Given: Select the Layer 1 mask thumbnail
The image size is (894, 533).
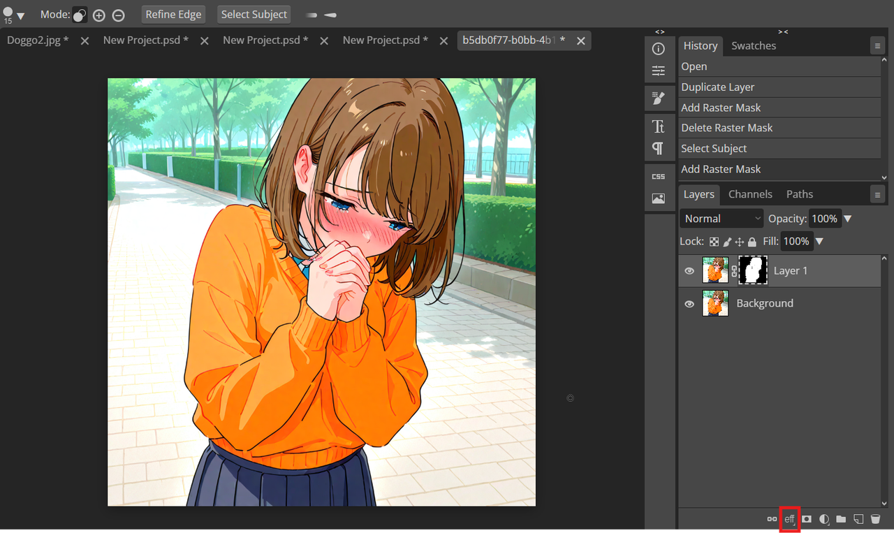Looking at the screenshot, I should [x=753, y=270].
